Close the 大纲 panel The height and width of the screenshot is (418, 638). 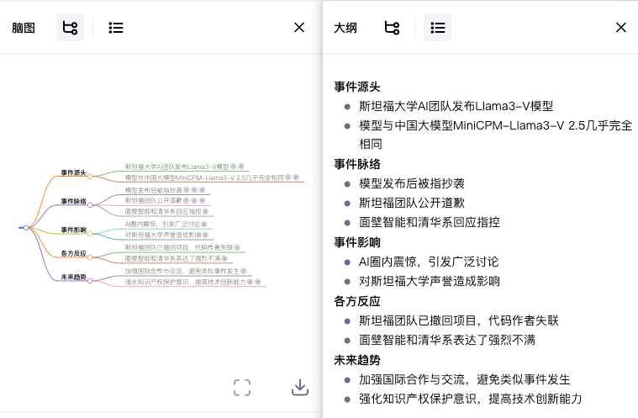pyautogui.click(x=621, y=28)
